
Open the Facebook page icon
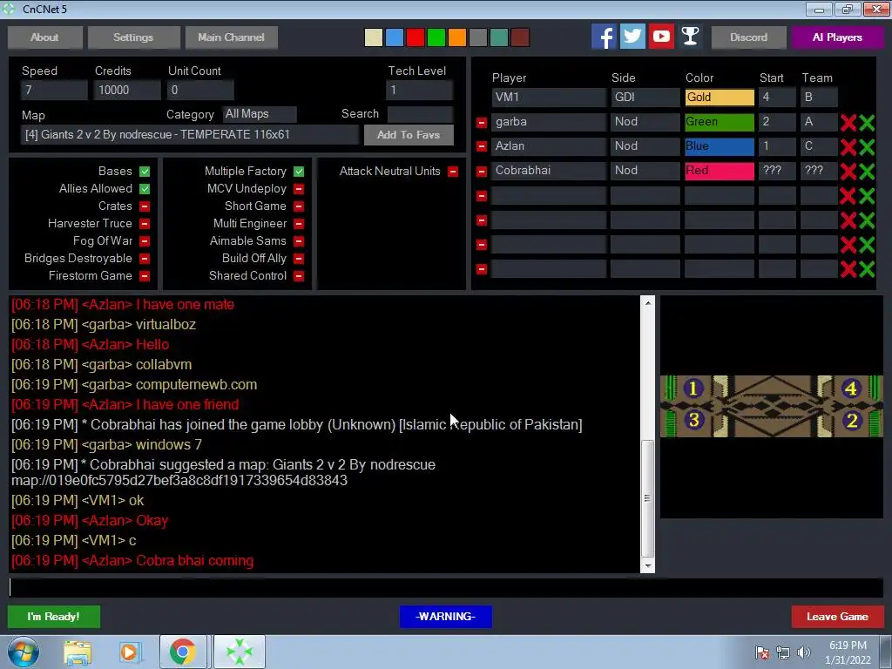tap(604, 37)
